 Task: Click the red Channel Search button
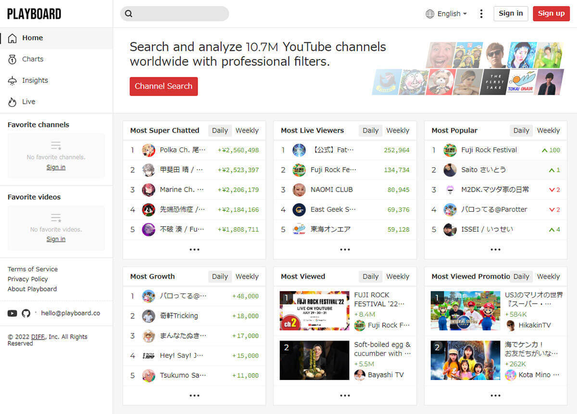click(x=163, y=86)
